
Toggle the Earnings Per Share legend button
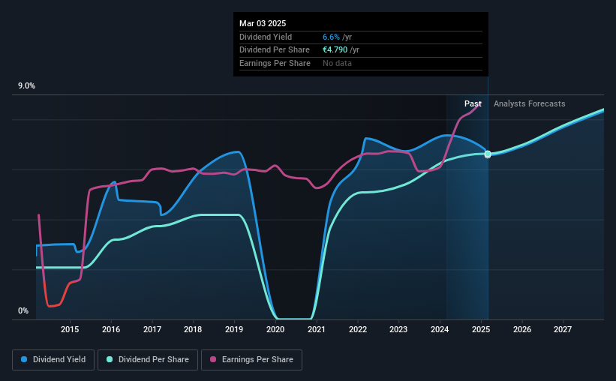[x=251, y=360]
